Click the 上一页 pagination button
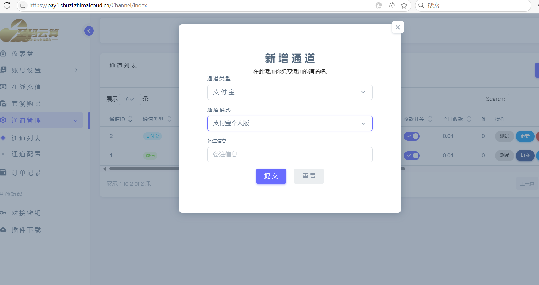The width and height of the screenshot is (539, 285). pos(527,184)
